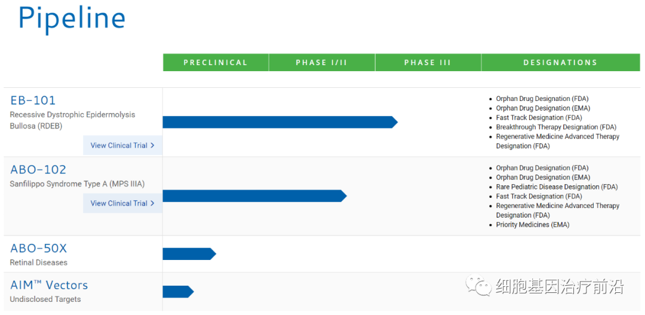Click the ABO-102 progress bar
Image resolution: width=645 pixels, height=315 pixels.
click(x=254, y=196)
